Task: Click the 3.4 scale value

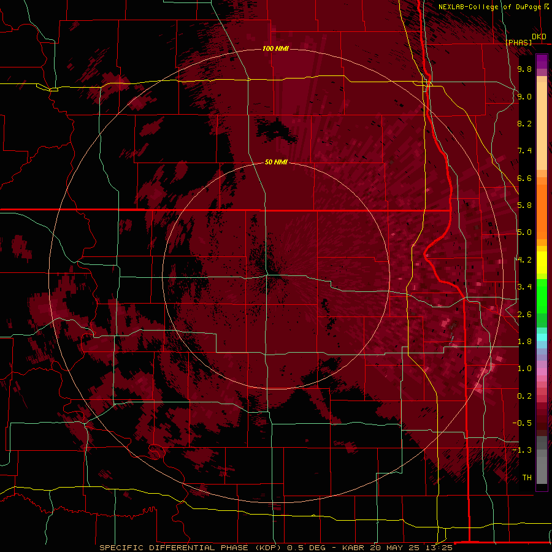Action: 524,287
